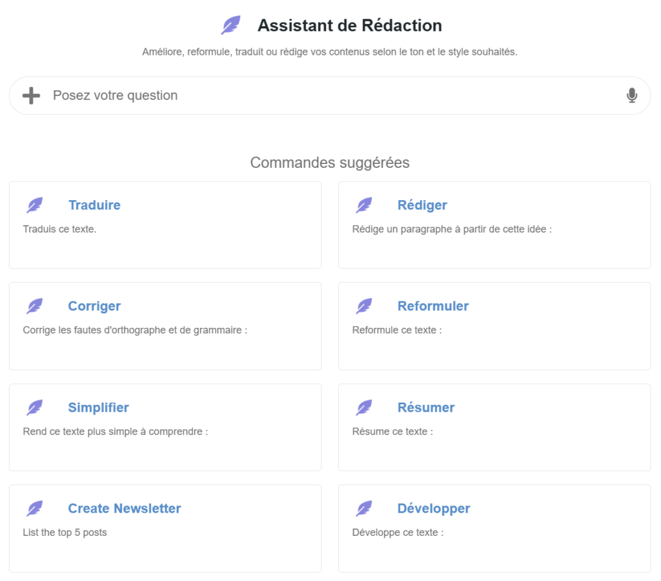Click the feather icon on Simplifier card
Viewport: 661px width, 581px height.
[35, 407]
